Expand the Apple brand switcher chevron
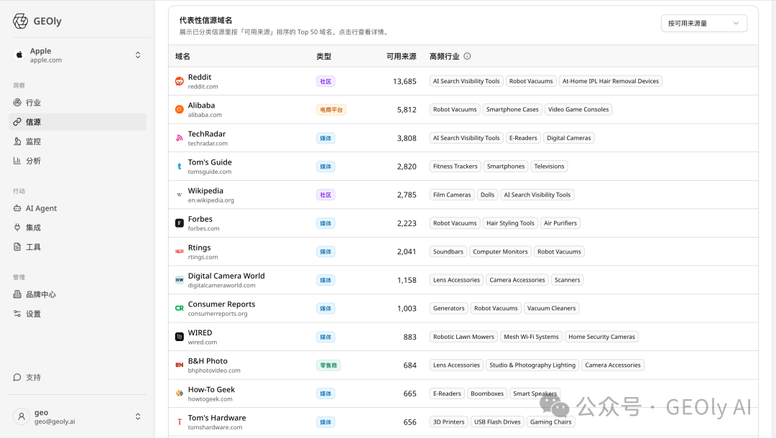Image resolution: width=776 pixels, height=438 pixels. pos(138,55)
